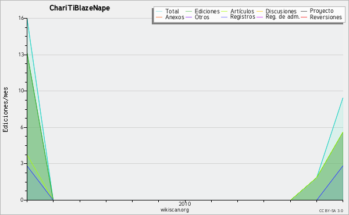Click the Proyecto legend label
This screenshot has width=349, height=215.
pos(322,11)
